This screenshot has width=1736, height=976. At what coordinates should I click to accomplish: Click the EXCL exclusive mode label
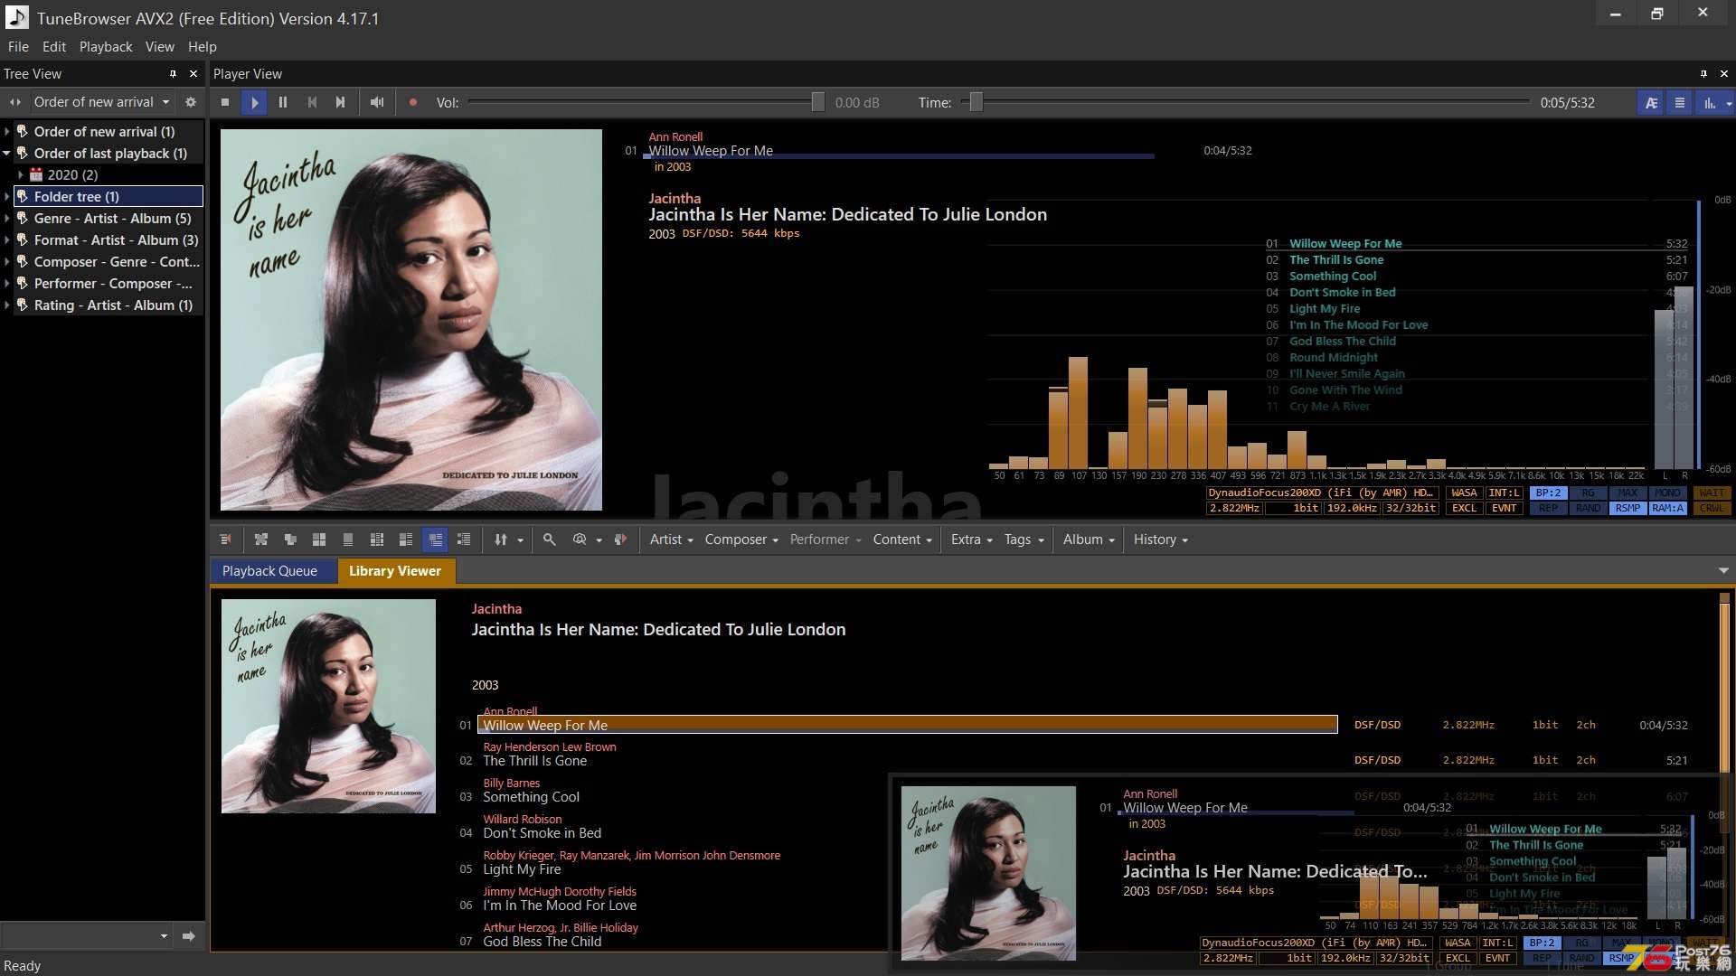(x=1464, y=509)
